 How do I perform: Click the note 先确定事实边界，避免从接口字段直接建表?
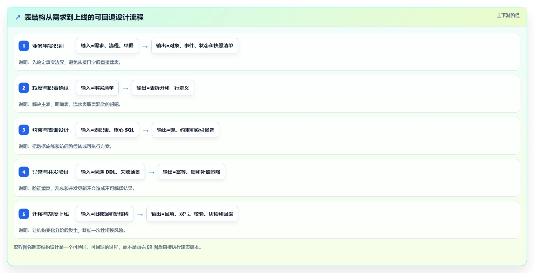77,62
